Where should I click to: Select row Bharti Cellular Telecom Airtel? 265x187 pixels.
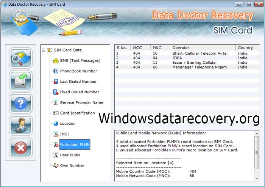[187, 53]
